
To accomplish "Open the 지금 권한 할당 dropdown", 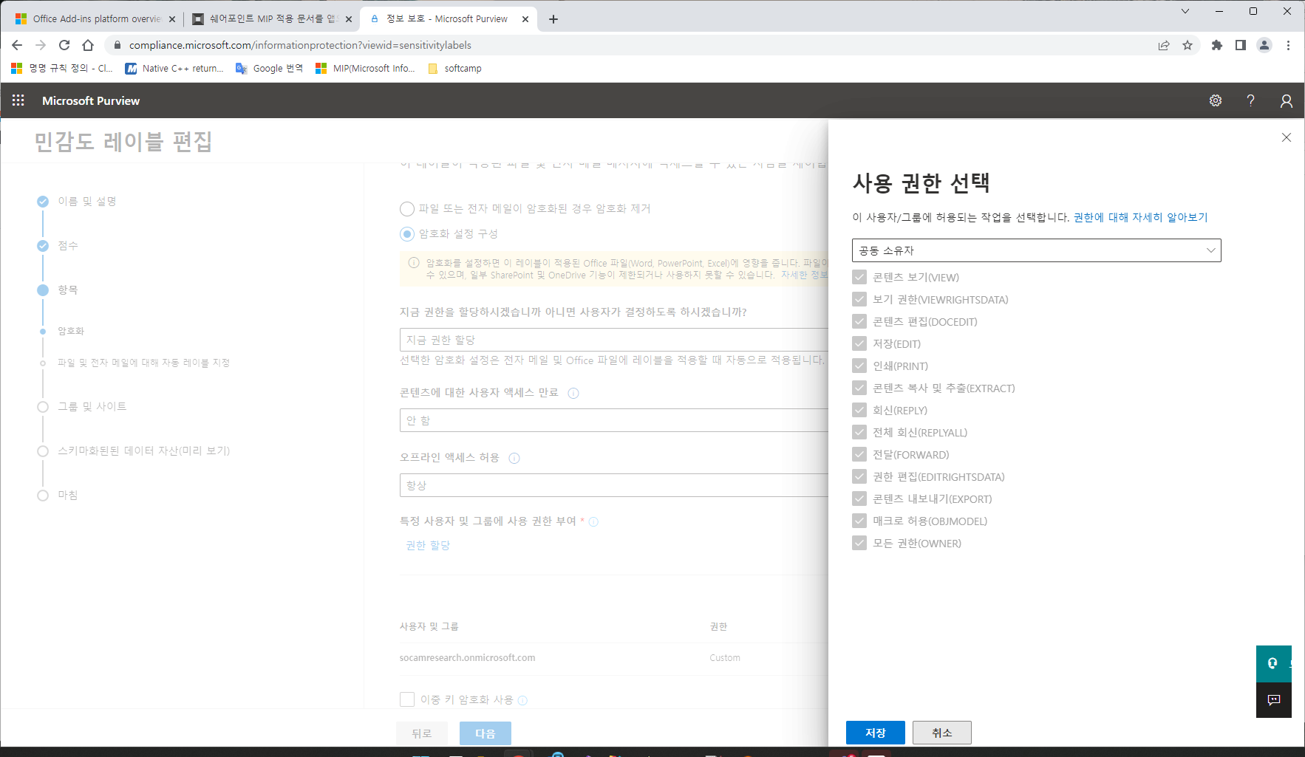I will pyautogui.click(x=614, y=340).
